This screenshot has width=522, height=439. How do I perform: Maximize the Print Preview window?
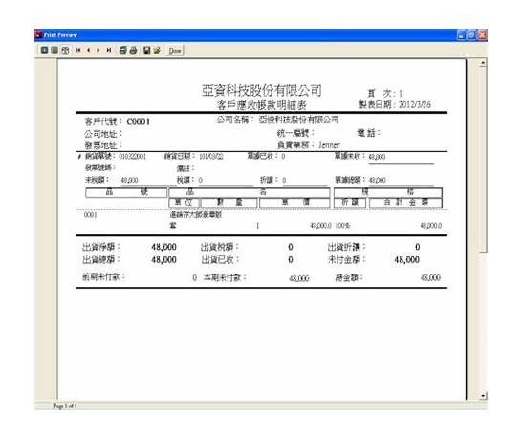pyautogui.click(x=472, y=34)
